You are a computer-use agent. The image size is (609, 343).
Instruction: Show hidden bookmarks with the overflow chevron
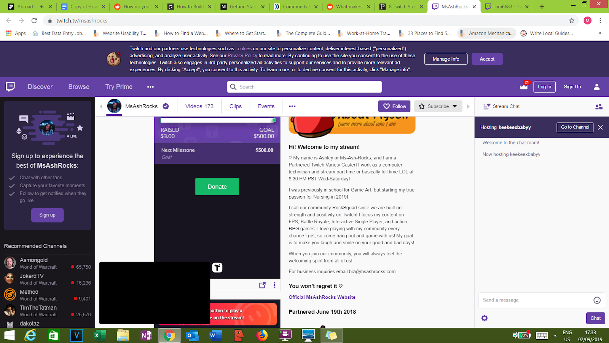[600, 33]
